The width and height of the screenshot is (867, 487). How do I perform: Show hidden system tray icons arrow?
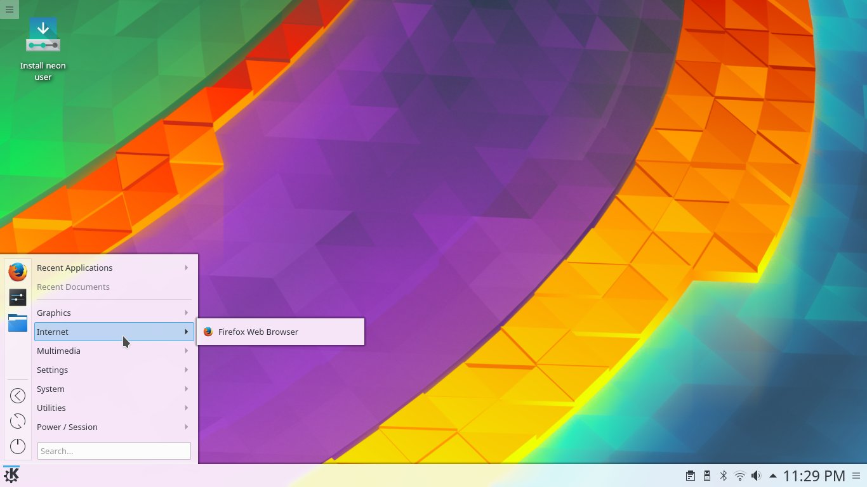[772, 476]
